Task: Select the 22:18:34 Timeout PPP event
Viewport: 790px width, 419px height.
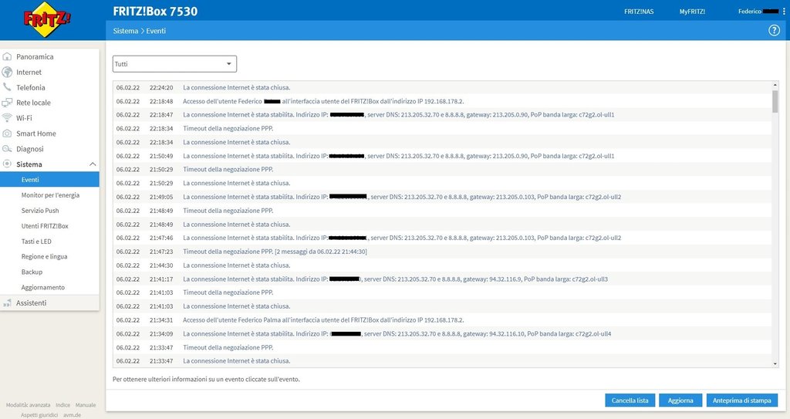Action: point(442,128)
